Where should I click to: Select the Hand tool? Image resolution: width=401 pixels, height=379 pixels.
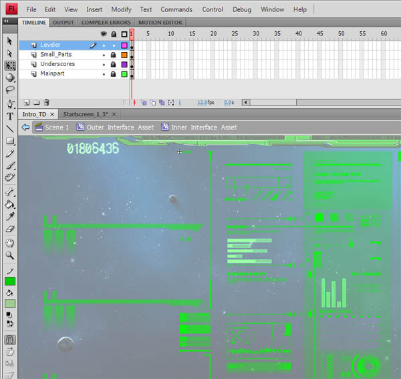[10, 243]
